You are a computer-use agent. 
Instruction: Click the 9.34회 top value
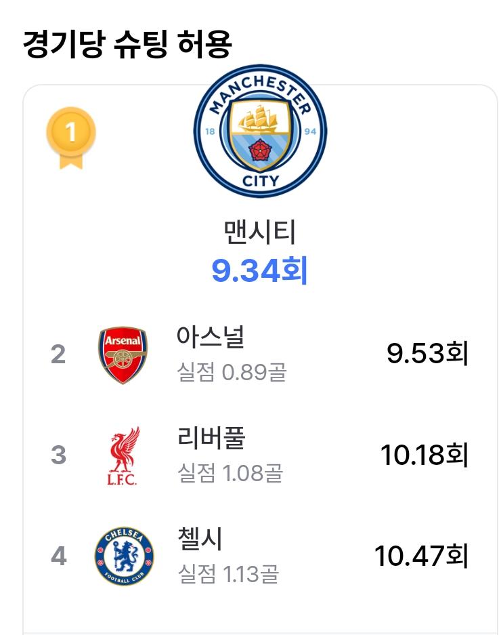point(260,270)
